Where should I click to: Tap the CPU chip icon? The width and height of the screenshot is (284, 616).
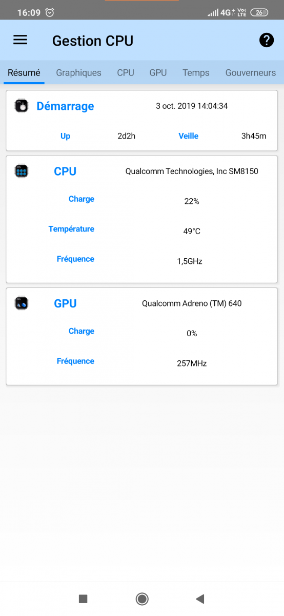tap(21, 171)
